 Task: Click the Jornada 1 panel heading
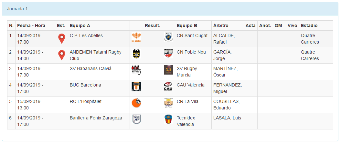(17, 9)
